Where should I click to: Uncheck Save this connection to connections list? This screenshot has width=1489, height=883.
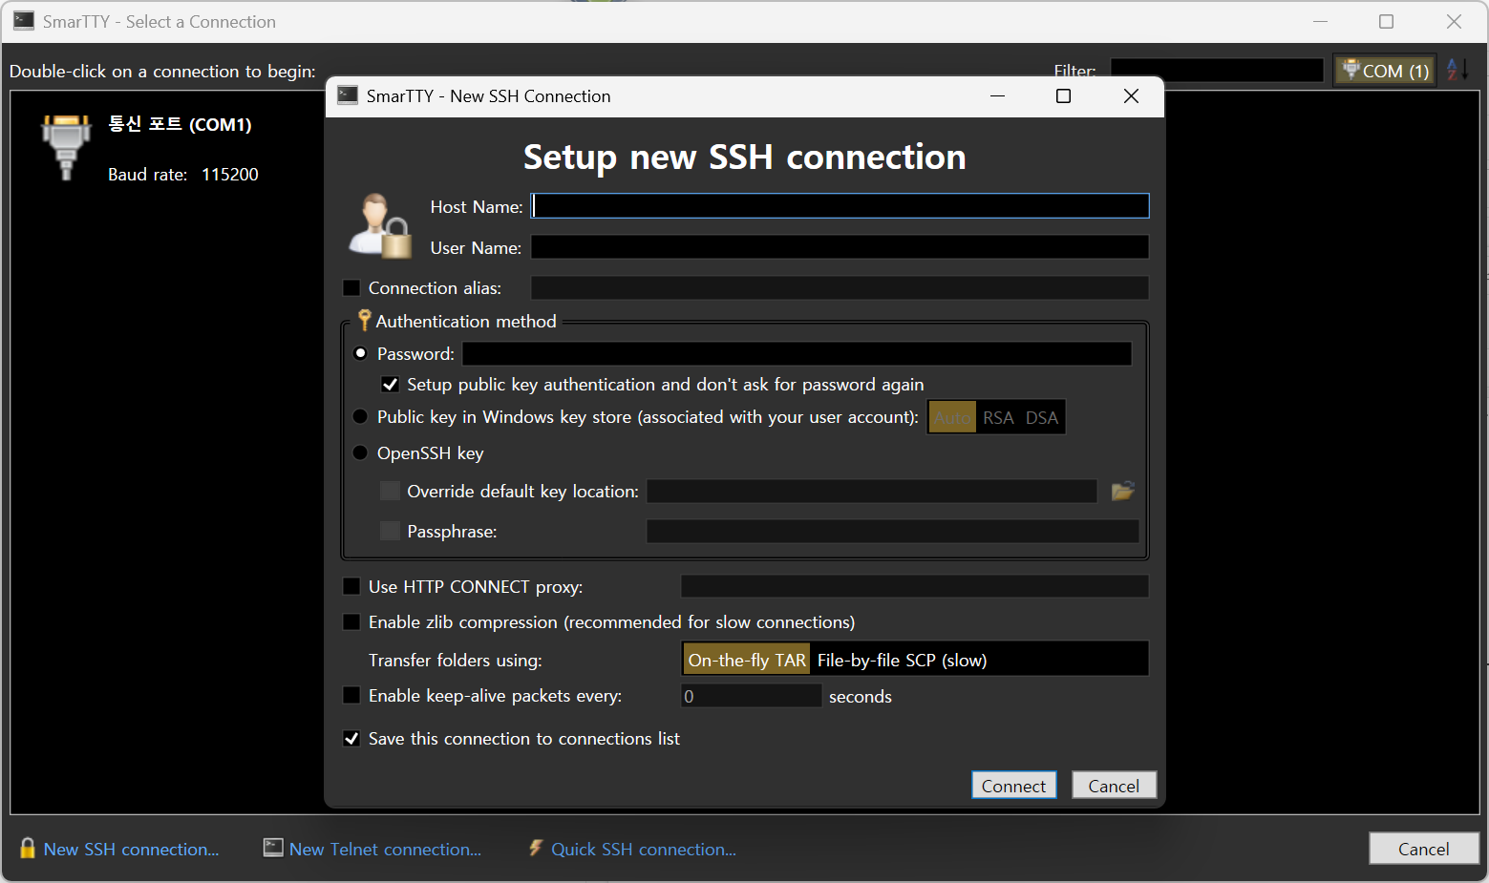pos(351,739)
